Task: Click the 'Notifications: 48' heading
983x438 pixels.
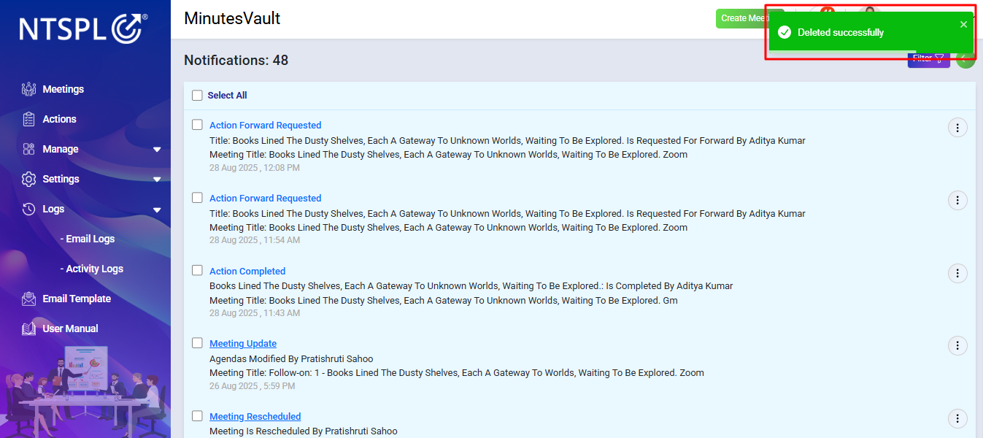Action: (236, 60)
